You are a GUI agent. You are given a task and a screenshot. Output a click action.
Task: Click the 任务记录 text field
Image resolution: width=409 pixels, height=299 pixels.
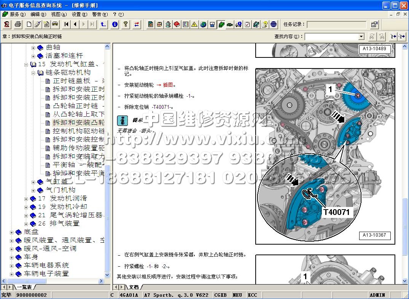tap(336, 24)
